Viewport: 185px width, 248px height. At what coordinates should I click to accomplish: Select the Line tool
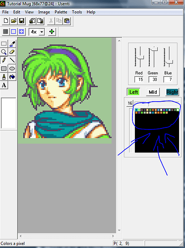[12, 60]
